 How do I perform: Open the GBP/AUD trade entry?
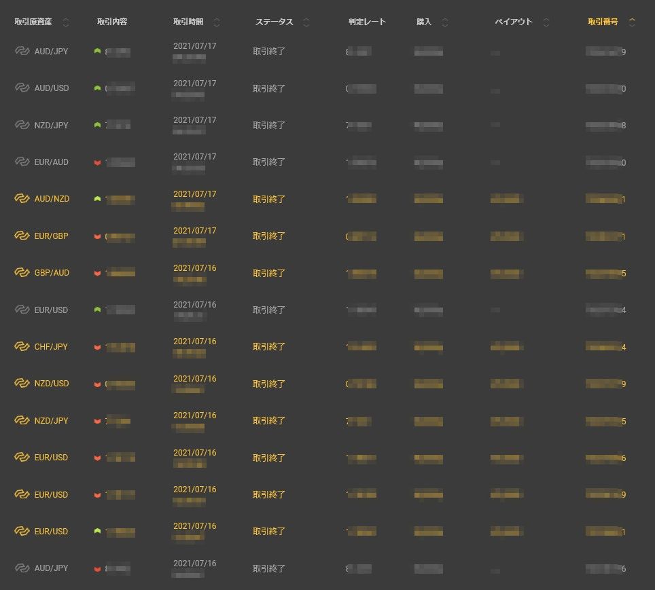click(52, 273)
